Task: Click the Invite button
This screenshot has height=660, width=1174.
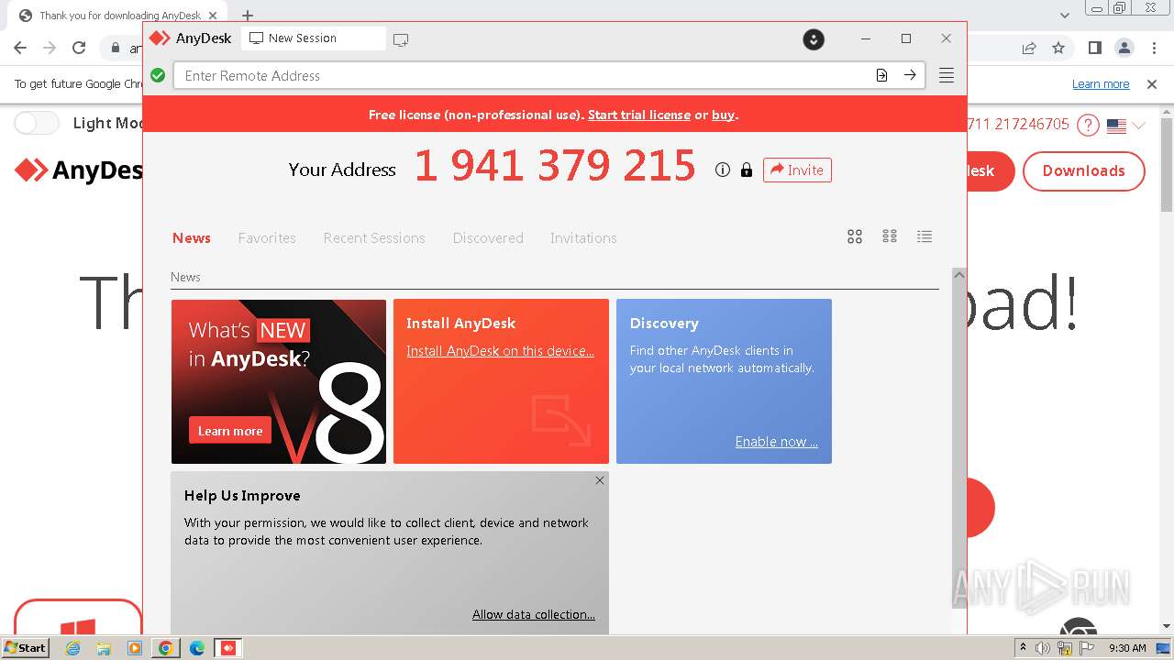Action: click(x=797, y=170)
